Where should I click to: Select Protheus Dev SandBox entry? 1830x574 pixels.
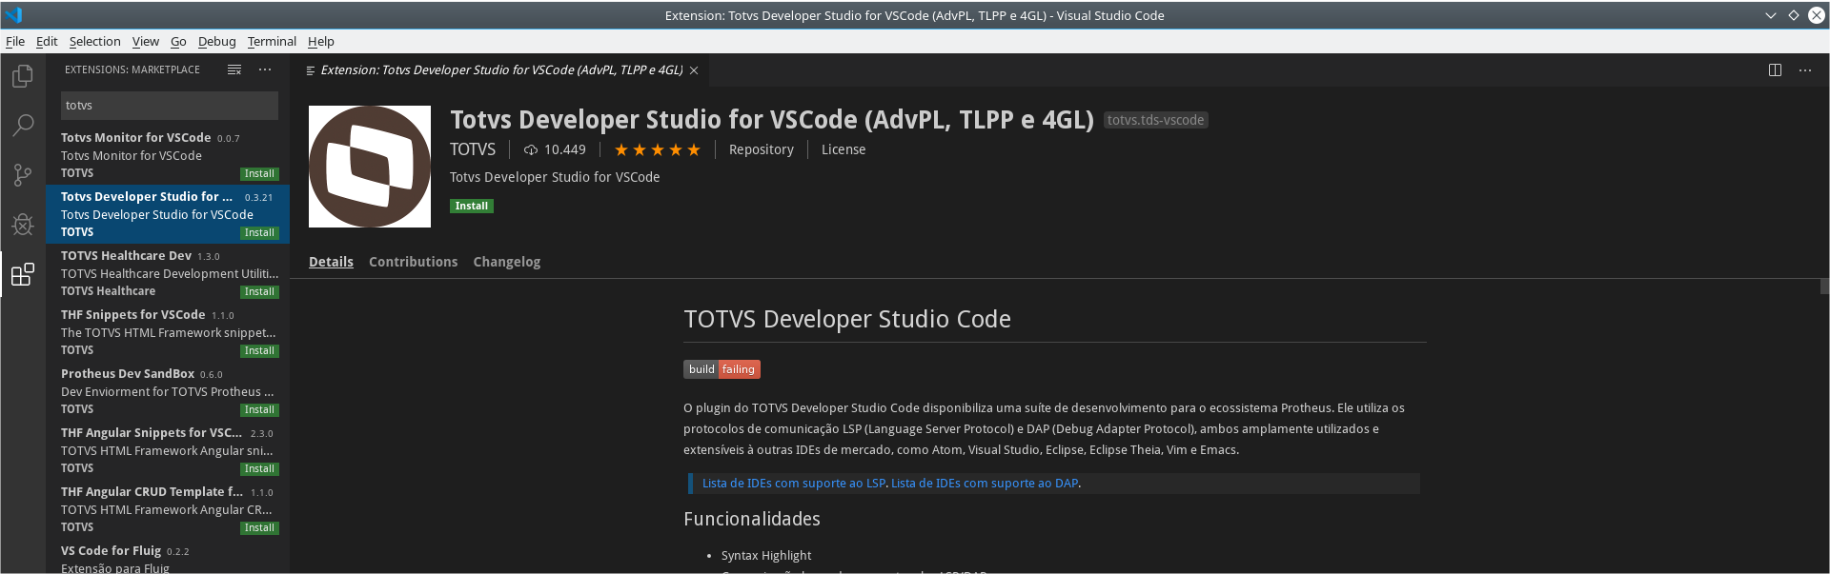168,391
